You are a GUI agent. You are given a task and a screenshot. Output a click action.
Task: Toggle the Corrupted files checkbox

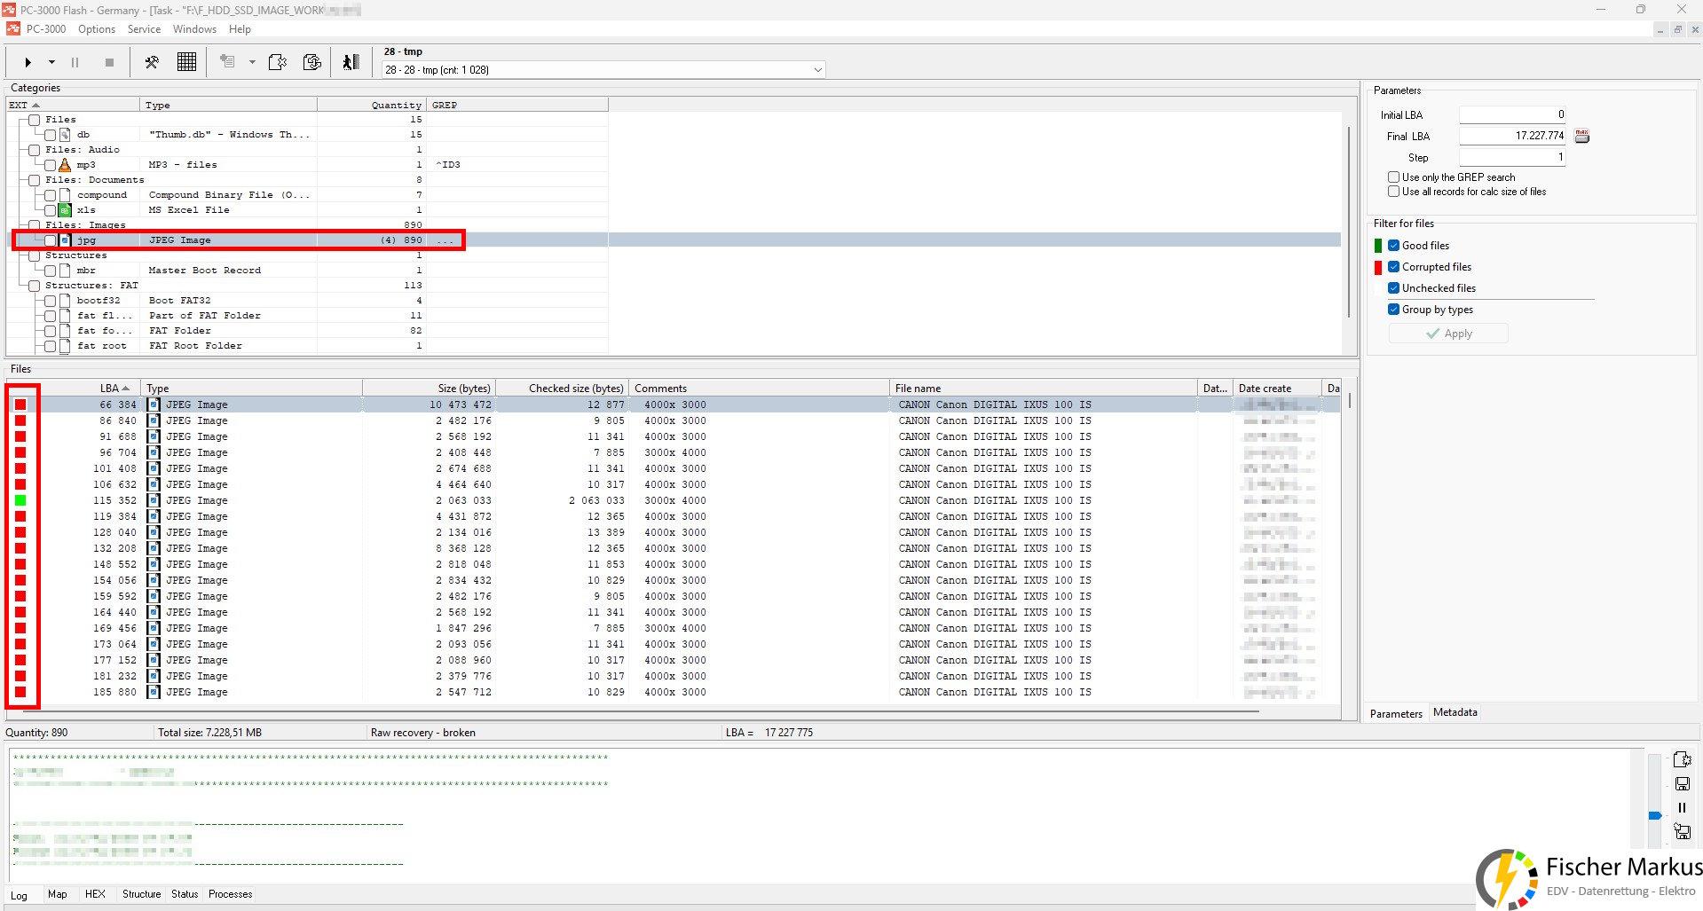(x=1393, y=267)
